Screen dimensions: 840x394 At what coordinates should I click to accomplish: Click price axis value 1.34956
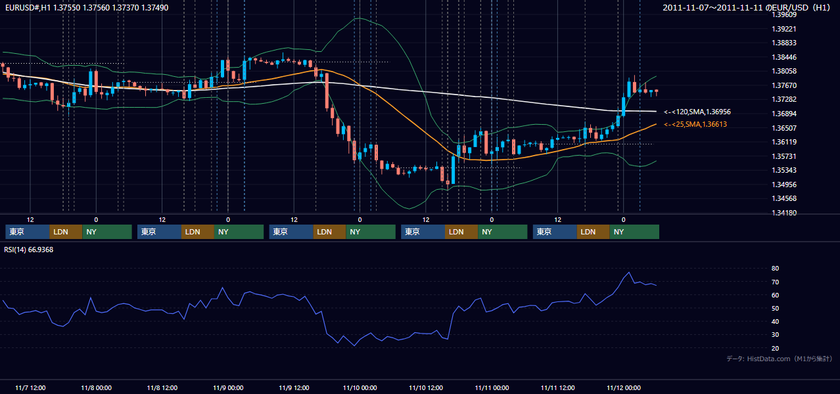pos(783,185)
